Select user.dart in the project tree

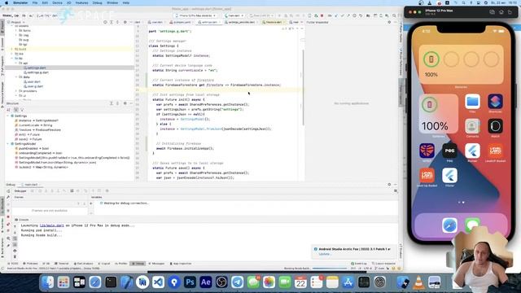point(33,81)
